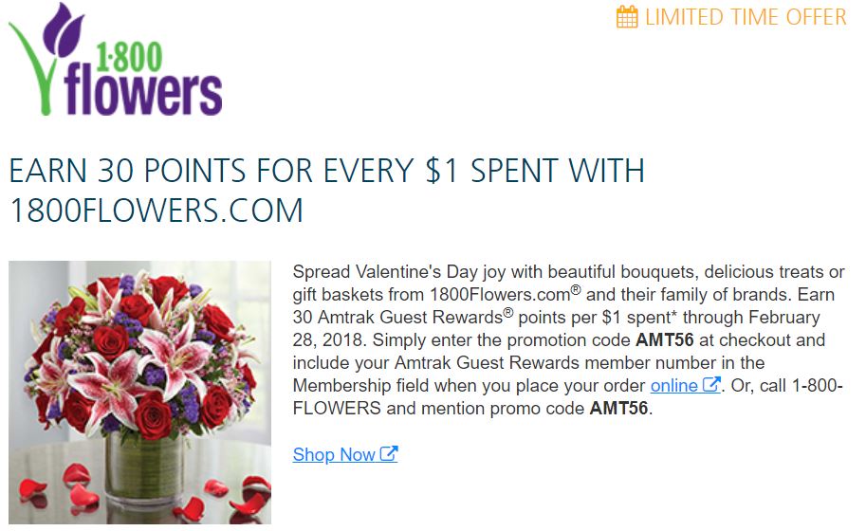Click the 'EARN 30 POINTS' headline line
This screenshot has height=531, width=866.
(x=326, y=170)
